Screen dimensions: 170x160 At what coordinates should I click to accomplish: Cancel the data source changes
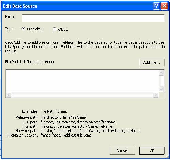tap(122, 150)
